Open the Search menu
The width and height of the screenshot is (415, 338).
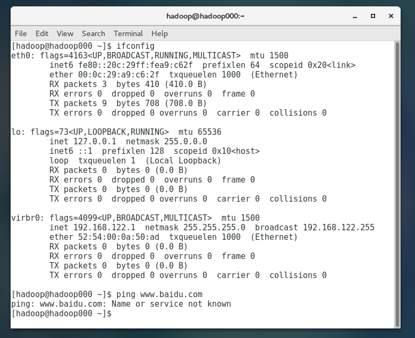click(x=94, y=34)
